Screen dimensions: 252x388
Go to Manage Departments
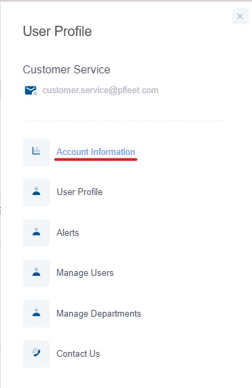click(98, 313)
